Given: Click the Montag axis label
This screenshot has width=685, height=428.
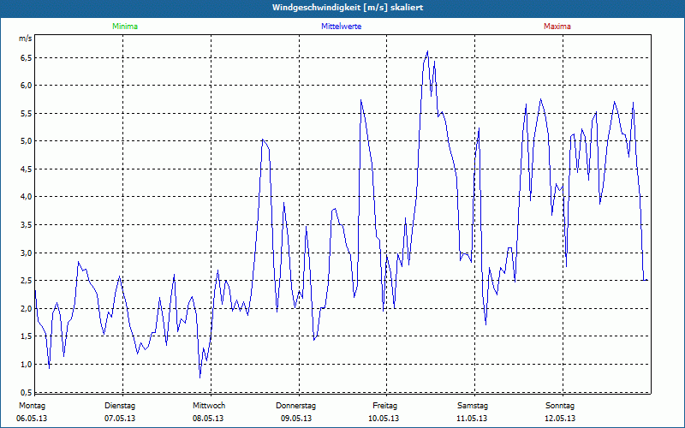Looking at the screenshot, I should (x=32, y=406).
